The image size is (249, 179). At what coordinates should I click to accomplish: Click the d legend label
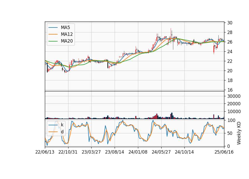62,132
